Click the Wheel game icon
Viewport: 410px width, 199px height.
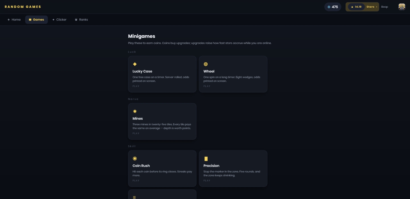[x=206, y=64]
